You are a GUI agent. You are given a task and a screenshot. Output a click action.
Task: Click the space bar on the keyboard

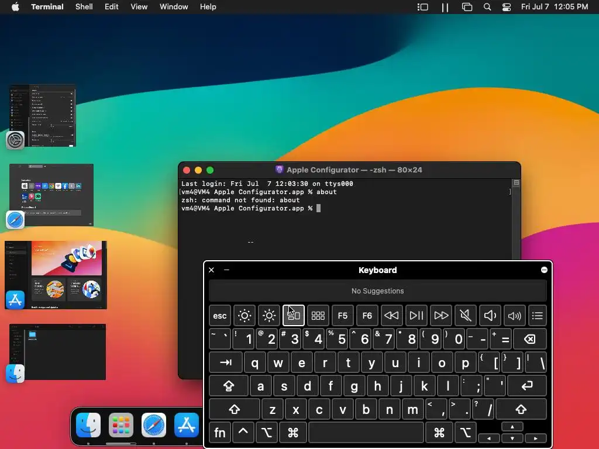(x=366, y=433)
